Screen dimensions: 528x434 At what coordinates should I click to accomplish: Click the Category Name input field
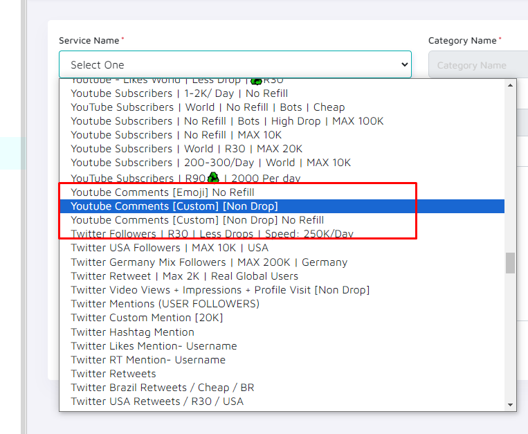(x=478, y=65)
